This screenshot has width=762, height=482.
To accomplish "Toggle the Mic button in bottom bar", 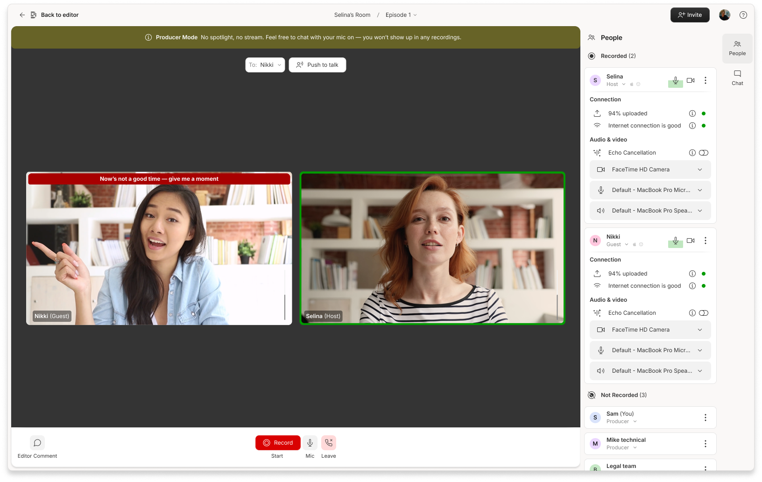I will 310,443.
